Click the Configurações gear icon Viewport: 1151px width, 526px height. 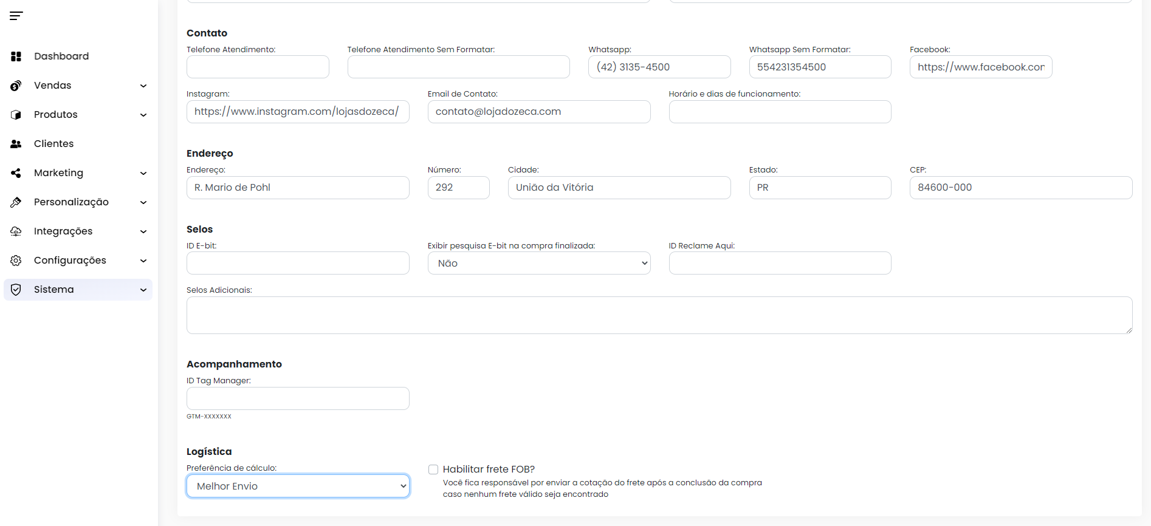click(16, 261)
